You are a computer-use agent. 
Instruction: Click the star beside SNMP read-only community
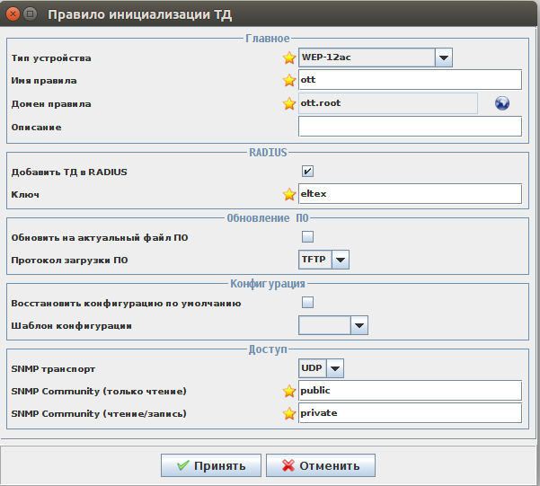click(x=289, y=391)
